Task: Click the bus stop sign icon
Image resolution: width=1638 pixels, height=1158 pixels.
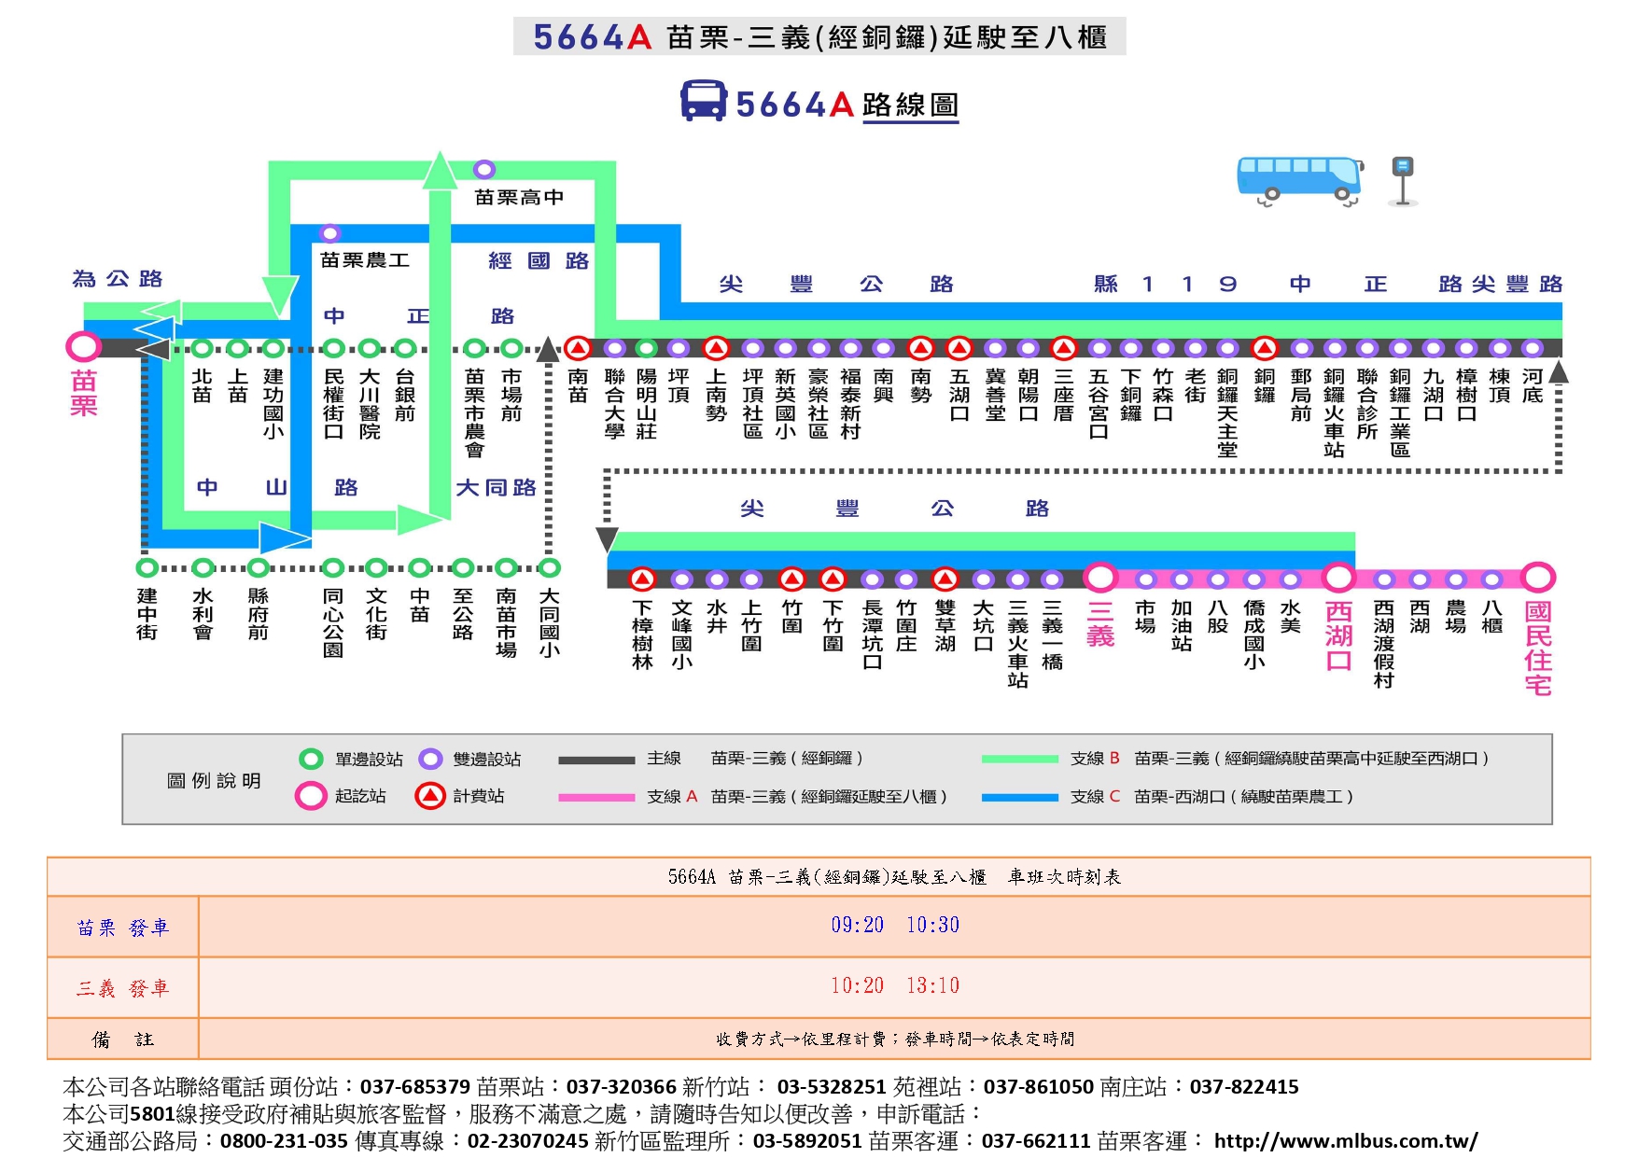Action: click(x=1402, y=179)
